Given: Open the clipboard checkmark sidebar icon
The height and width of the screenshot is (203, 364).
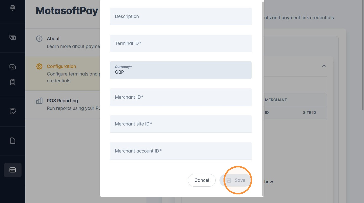Looking at the screenshot, I should (12, 111).
